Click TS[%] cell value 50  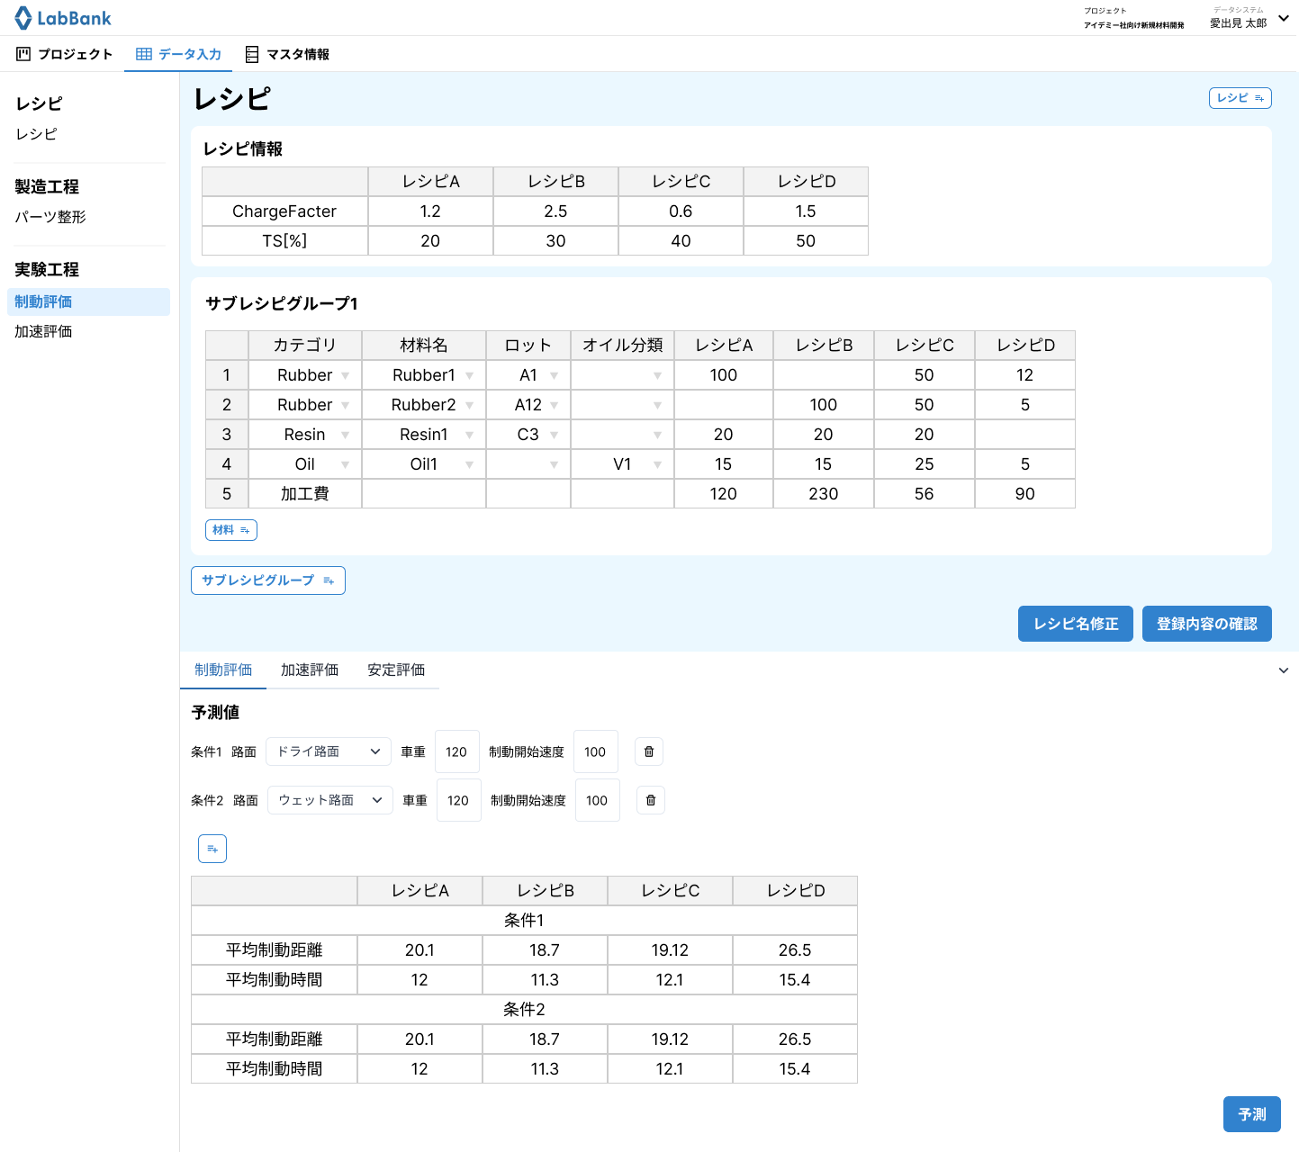806,241
